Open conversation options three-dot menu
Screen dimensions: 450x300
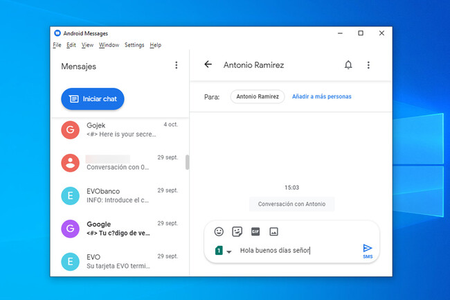point(368,65)
